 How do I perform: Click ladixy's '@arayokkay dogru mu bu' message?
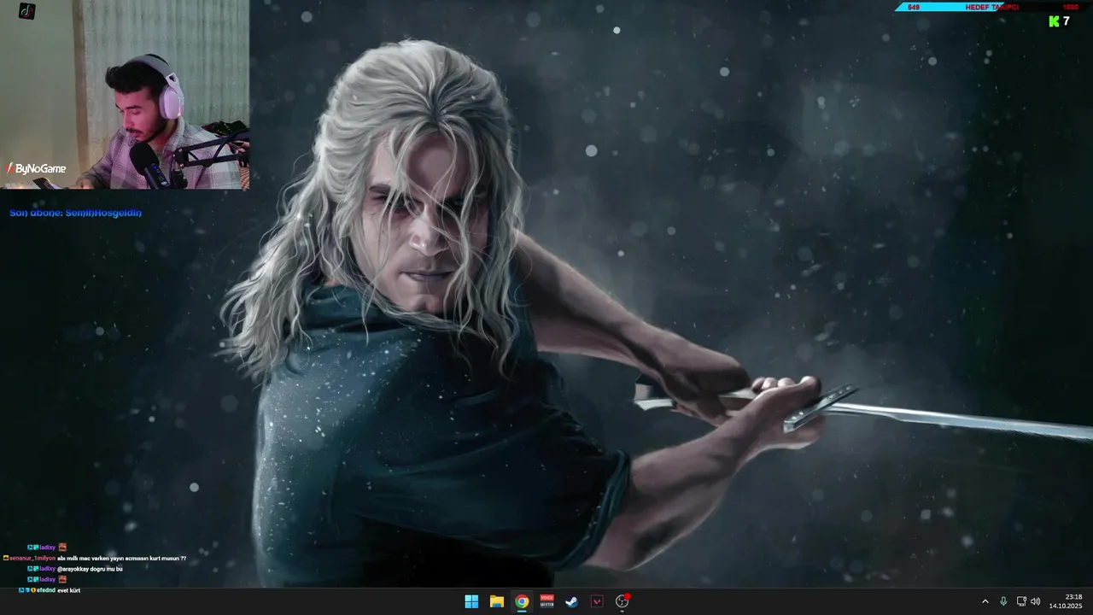pos(75,569)
